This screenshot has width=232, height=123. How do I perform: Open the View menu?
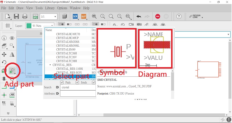click(30, 8)
